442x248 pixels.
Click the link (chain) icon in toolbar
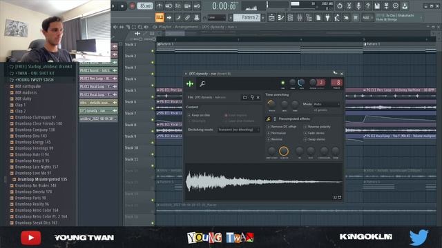coord(187,18)
